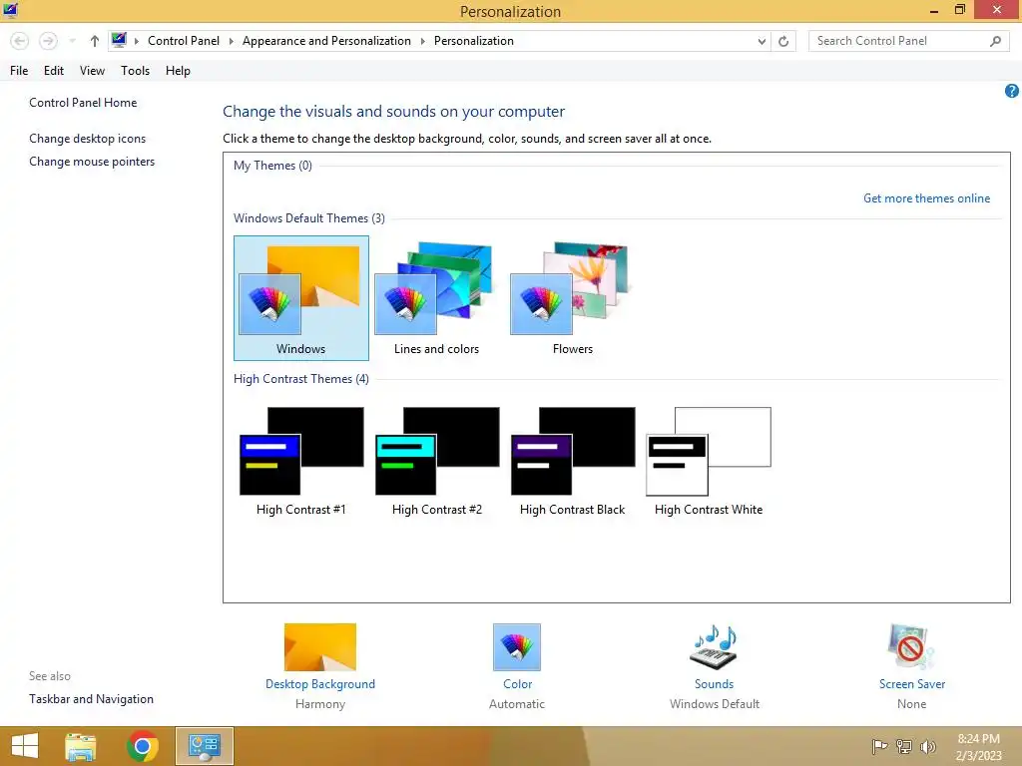Select the Windows theme

301,298
